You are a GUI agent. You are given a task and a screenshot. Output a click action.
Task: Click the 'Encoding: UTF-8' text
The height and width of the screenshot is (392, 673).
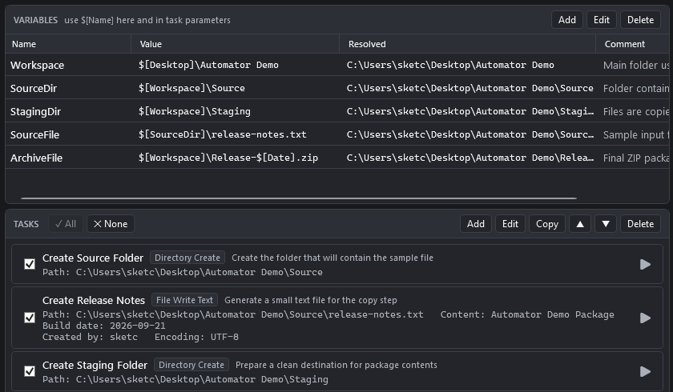coord(196,337)
